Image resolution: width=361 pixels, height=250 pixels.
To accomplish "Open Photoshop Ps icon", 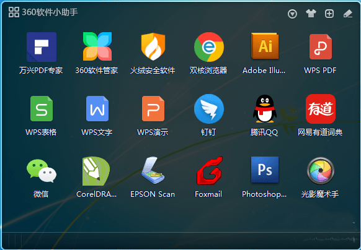I will coord(265,170).
